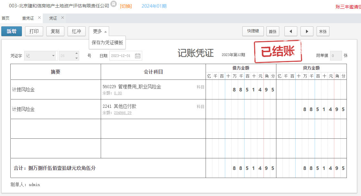Image resolution: width=361 pixels, height=196 pixels.
Task: Open the 其他应付款 balance link 204866.29
Action: (123, 113)
